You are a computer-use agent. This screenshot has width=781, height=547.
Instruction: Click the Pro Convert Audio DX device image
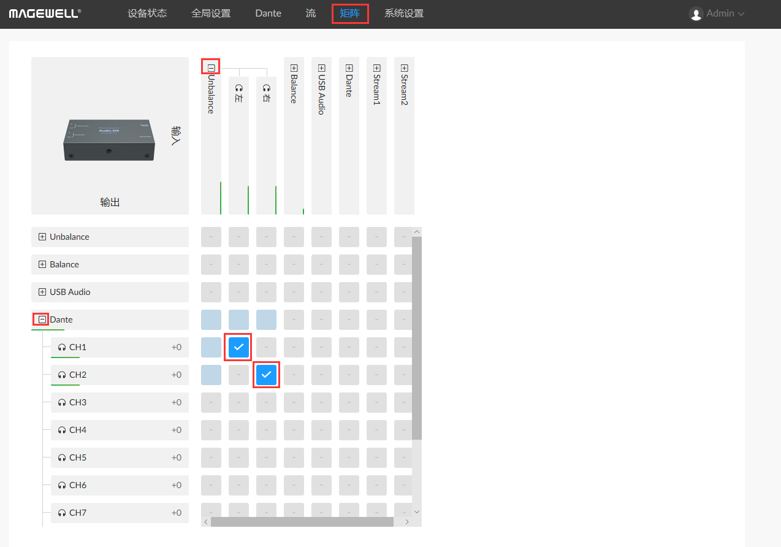[109, 140]
